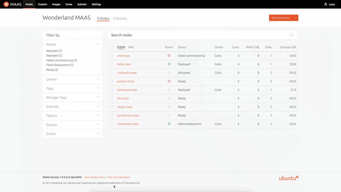Viewport: 341px width, 192px height.
Task: Open the Settings page
Action: tap(96, 4)
